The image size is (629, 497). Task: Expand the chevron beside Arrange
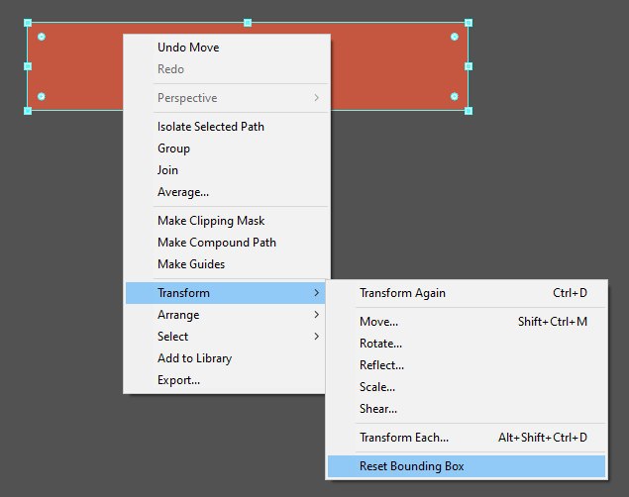(317, 315)
